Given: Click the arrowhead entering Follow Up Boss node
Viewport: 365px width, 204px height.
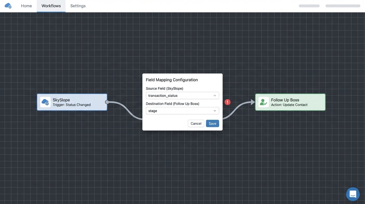Looking at the screenshot, I should 253,102.
